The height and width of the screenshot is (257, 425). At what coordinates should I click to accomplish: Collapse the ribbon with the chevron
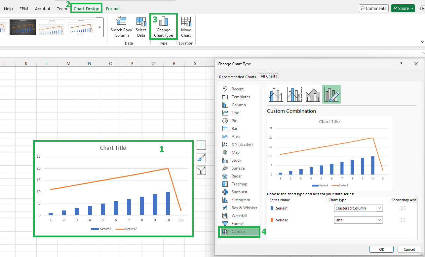422,42
